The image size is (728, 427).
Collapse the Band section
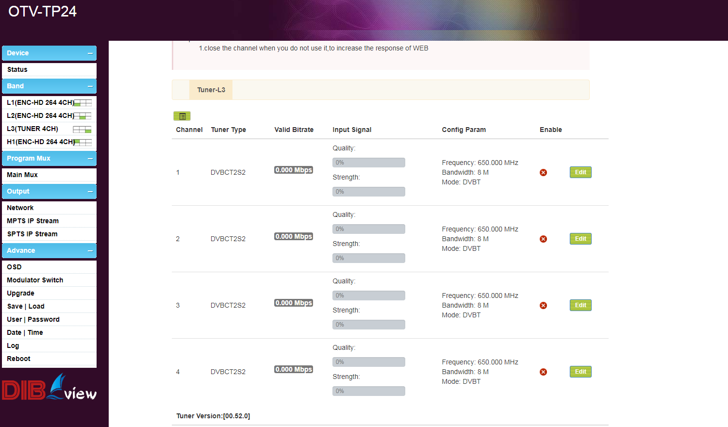(x=90, y=86)
